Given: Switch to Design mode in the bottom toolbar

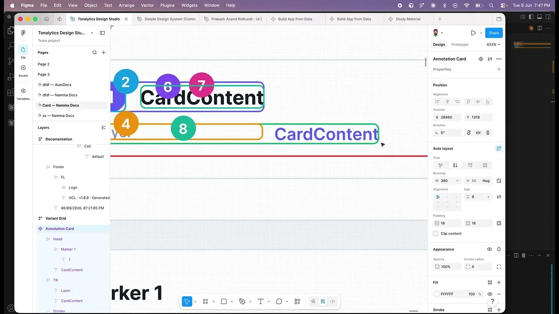Looking at the screenshot, I should 323,301.
